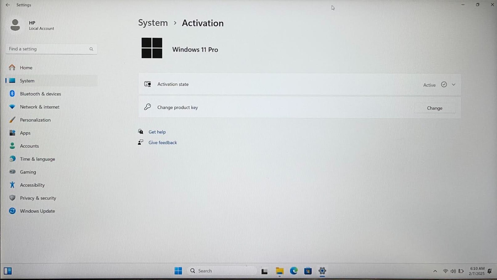
Task: Open Microsoft Store from the taskbar
Action: pyautogui.click(x=308, y=271)
